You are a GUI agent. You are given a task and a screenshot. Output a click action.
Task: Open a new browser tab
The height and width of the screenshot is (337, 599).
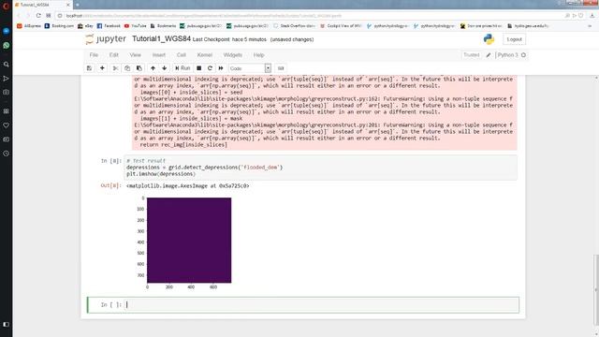(x=77, y=5)
